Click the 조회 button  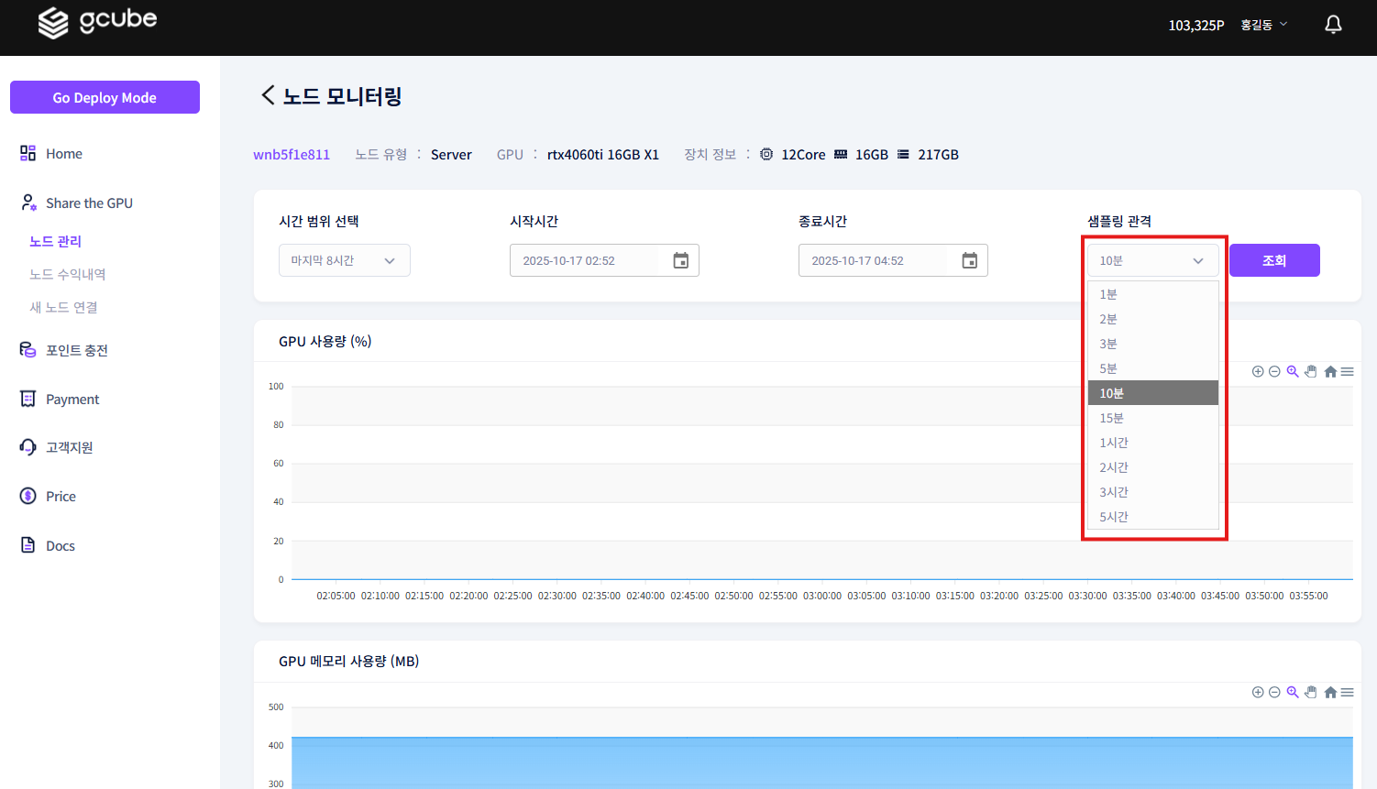1273,260
